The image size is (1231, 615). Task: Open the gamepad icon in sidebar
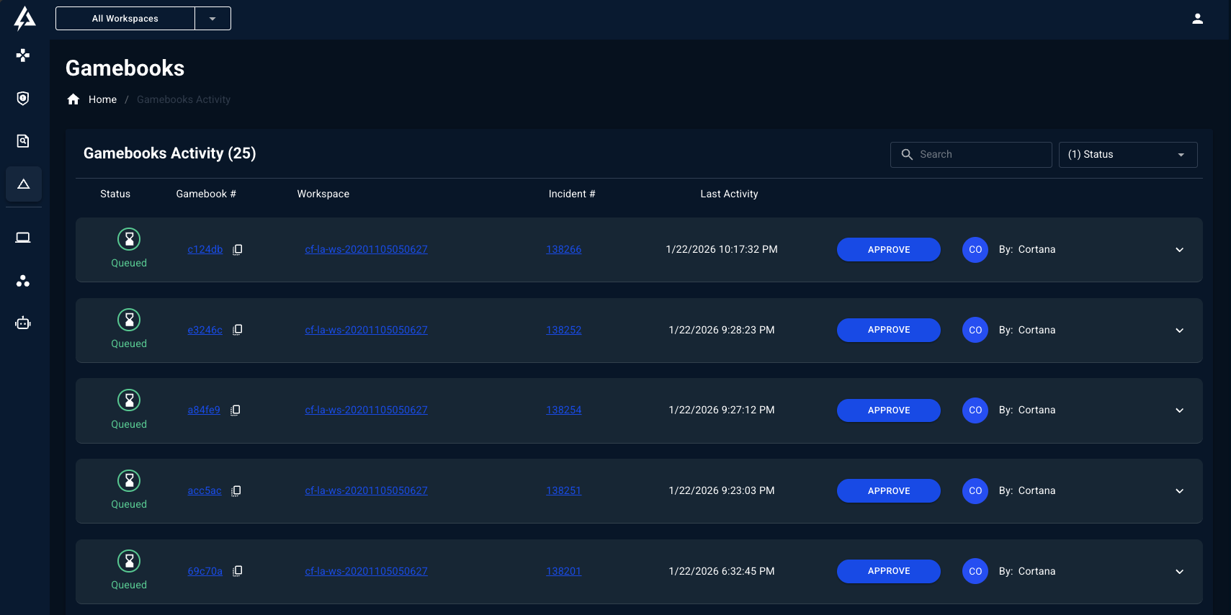[x=23, y=55]
